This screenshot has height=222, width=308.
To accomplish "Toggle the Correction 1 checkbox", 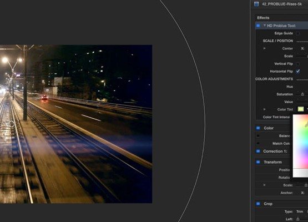I will coord(258,151).
